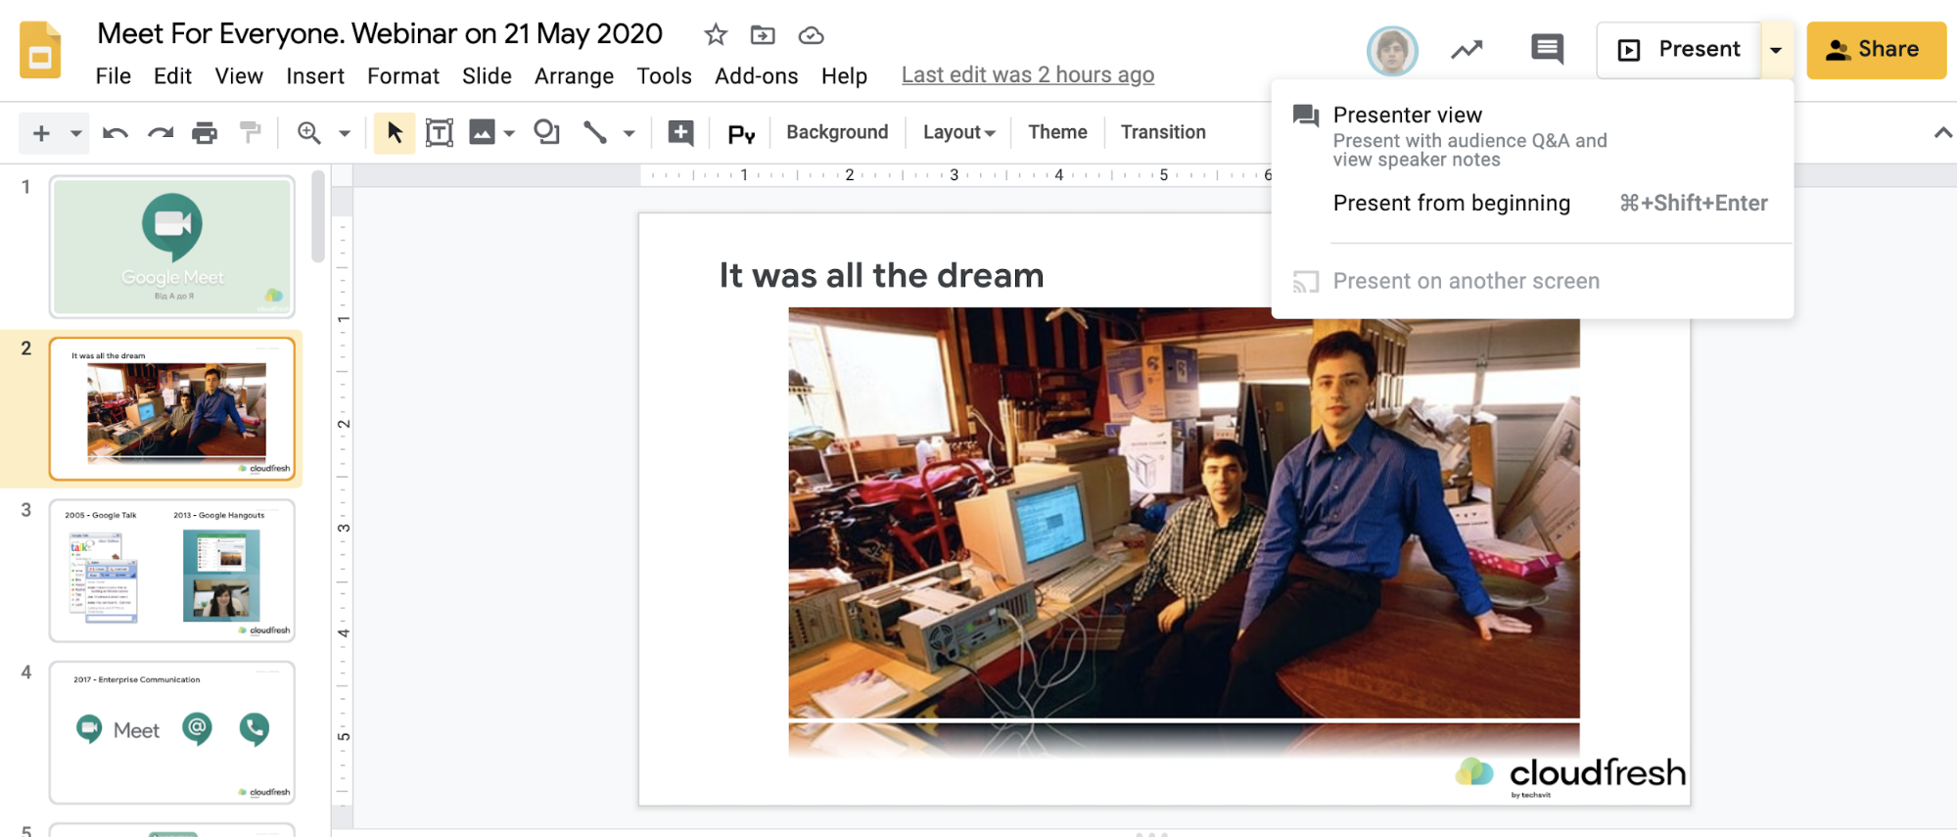This screenshot has width=1957, height=837.
Task: Open the Layout dropdown
Action: (x=958, y=132)
